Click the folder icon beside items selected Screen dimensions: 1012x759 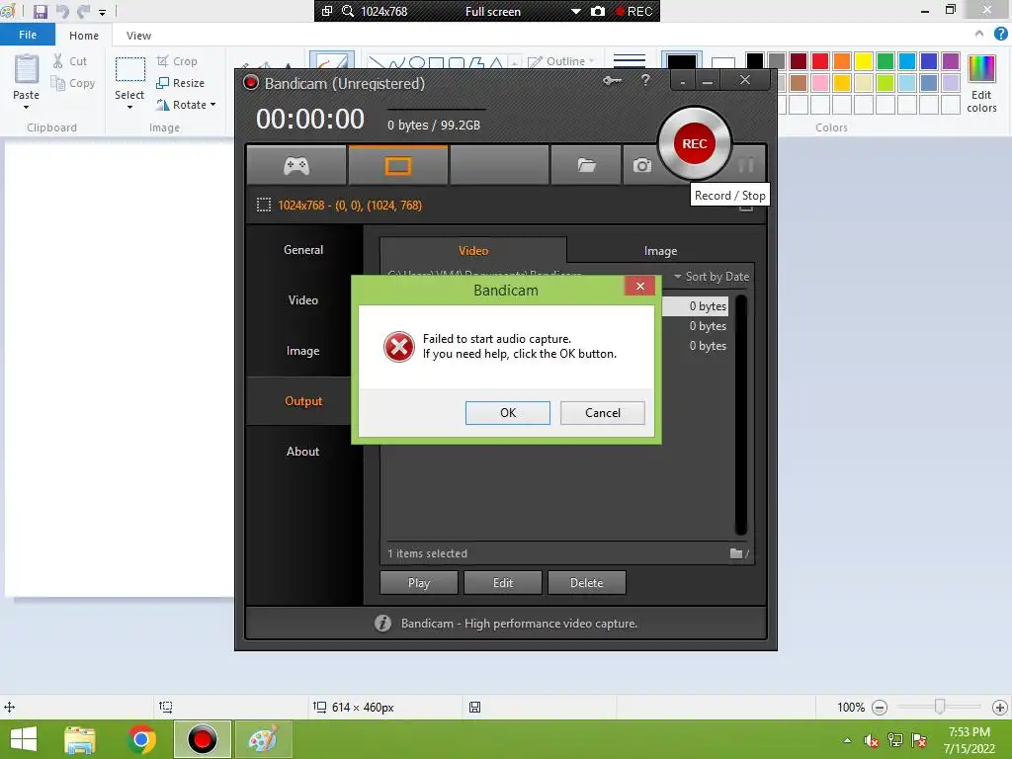(x=736, y=553)
